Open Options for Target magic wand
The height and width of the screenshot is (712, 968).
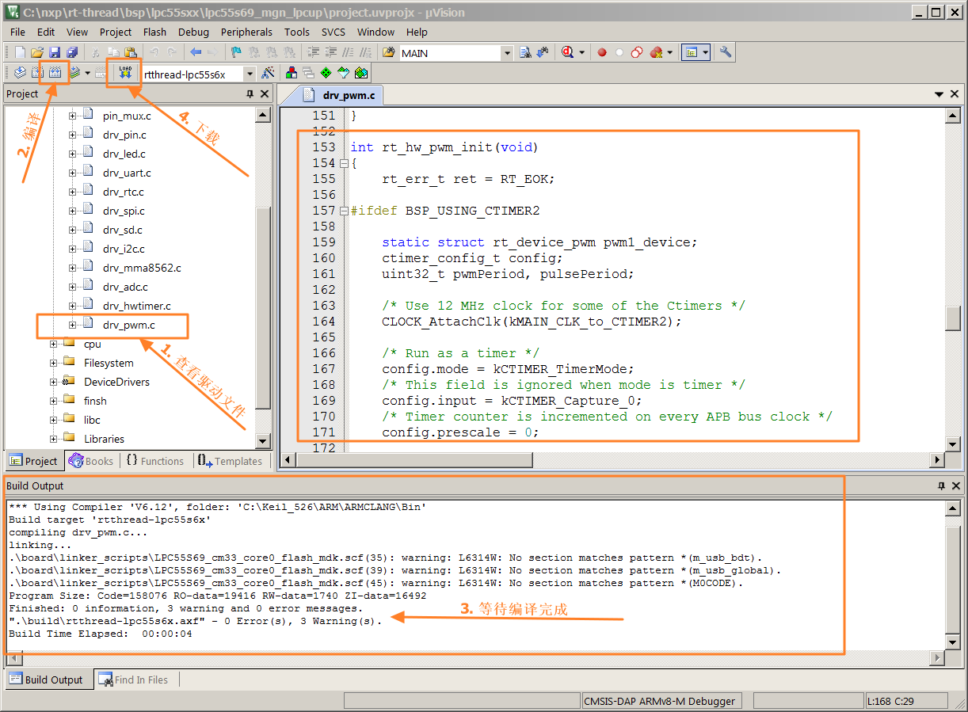pos(269,74)
